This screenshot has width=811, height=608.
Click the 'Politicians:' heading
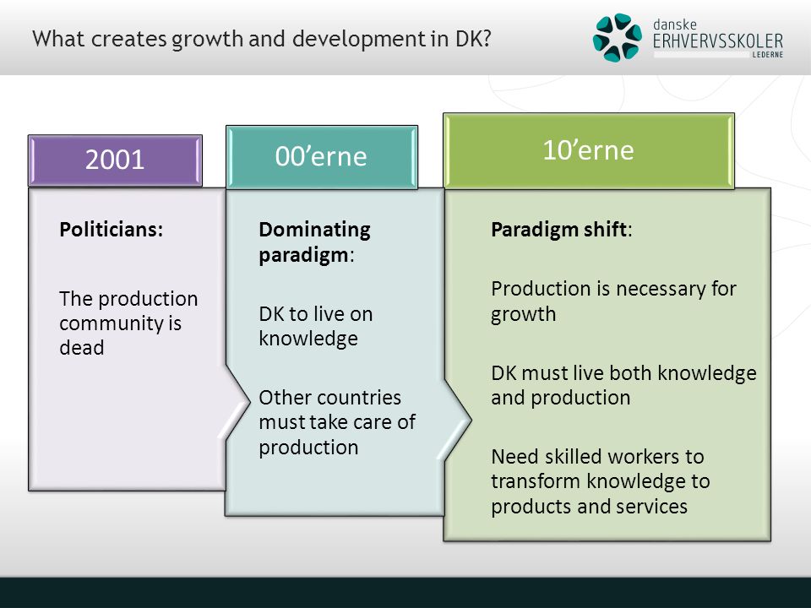click(x=112, y=230)
